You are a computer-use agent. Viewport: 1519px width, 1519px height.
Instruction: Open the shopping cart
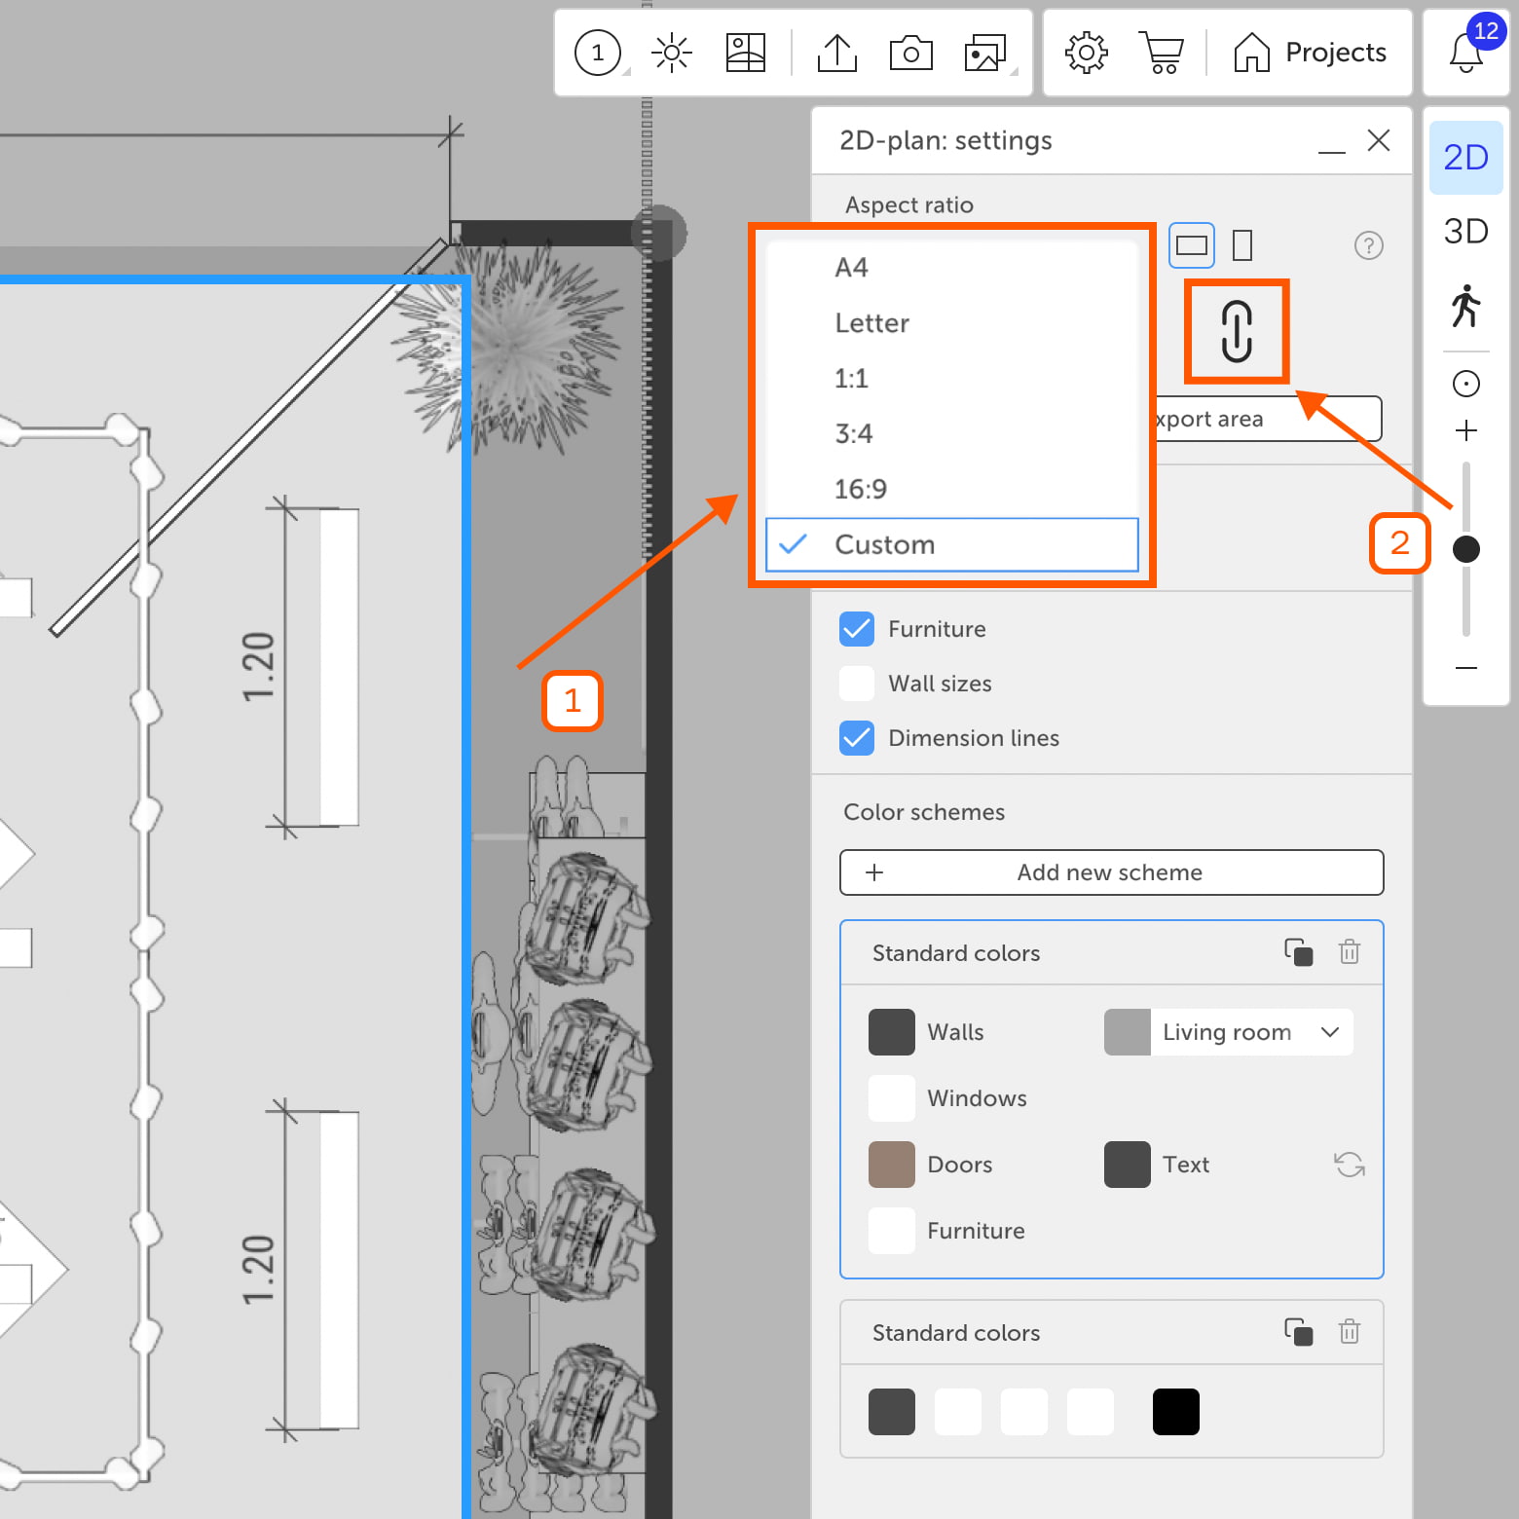point(1163,53)
